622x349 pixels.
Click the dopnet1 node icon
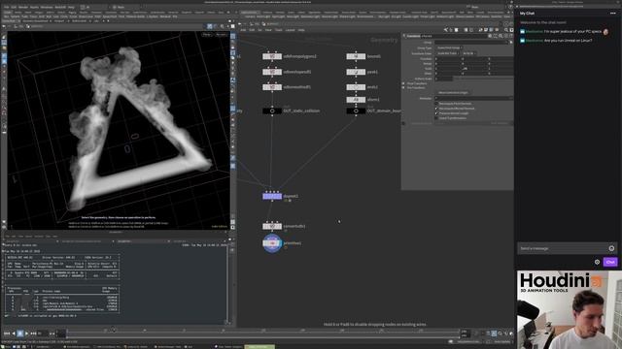tap(272, 196)
